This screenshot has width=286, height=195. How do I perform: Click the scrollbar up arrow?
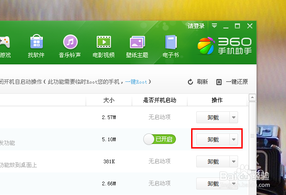(x=252, y=97)
